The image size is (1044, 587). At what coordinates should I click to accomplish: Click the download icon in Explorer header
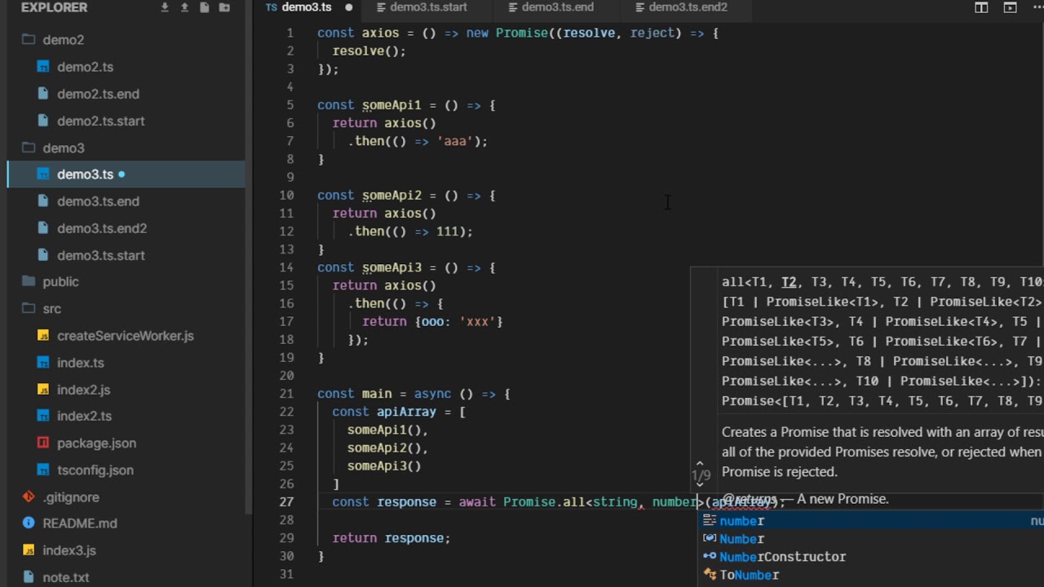pos(165,7)
